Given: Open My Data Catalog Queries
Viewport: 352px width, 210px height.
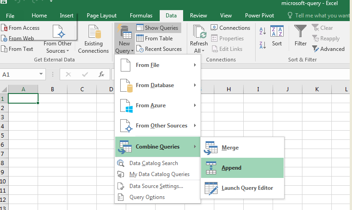Looking at the screenshot, I should (157, 174).
